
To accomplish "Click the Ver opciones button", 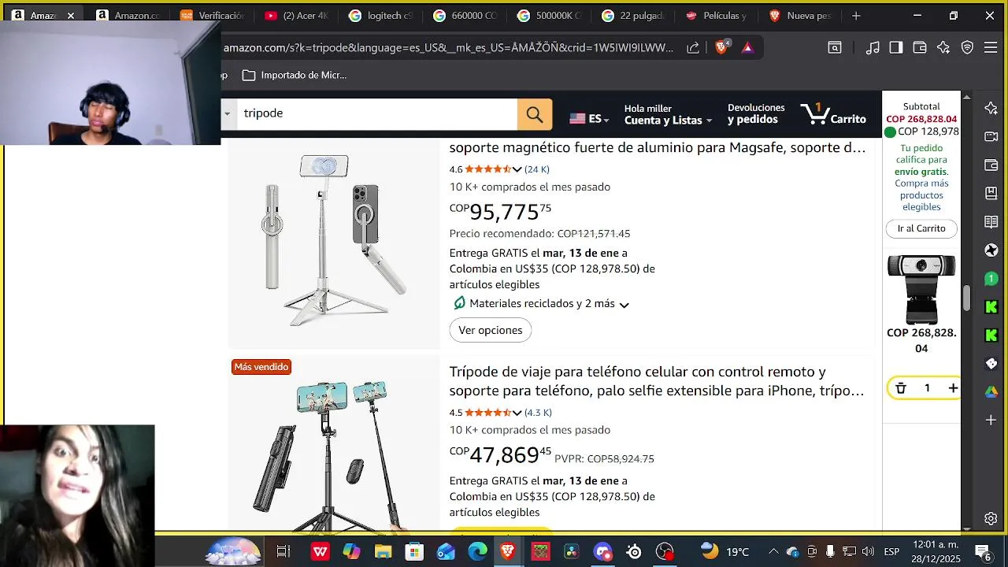I will [491, 330].
